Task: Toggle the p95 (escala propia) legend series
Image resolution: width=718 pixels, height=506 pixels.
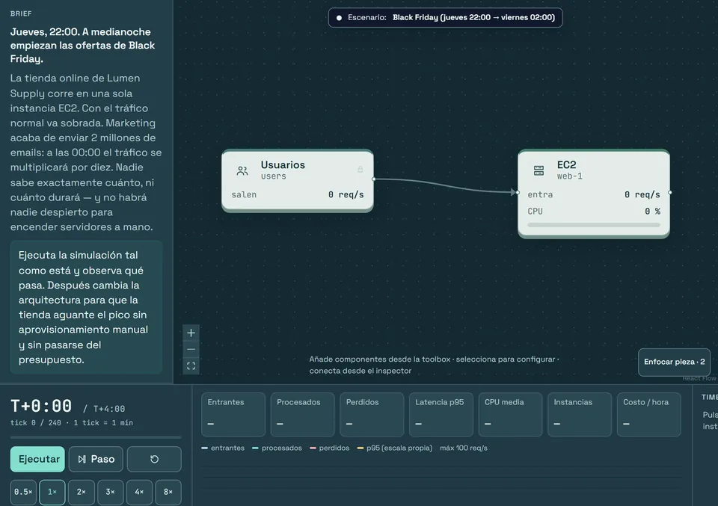Action: tap(395, 448)
